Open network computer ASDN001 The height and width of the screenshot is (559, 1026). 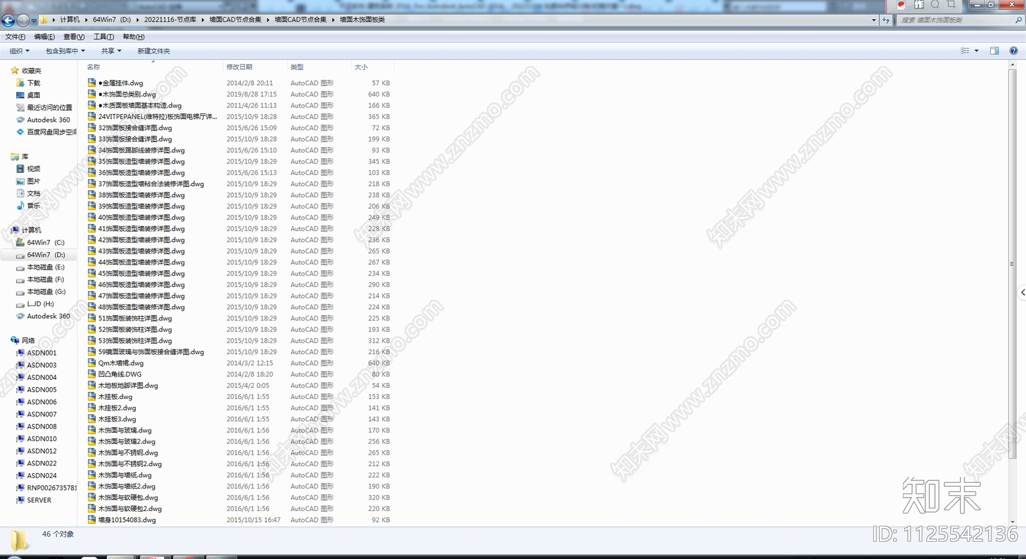click(42, 353)
